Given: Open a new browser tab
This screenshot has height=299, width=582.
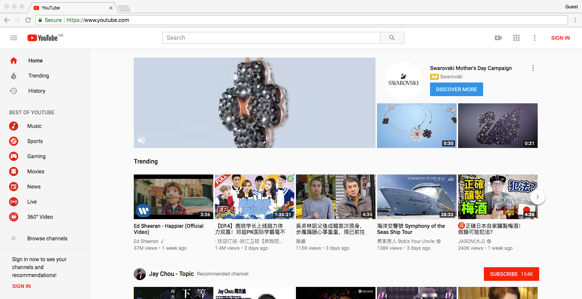Looking at the screenshot, I should (124, 8).
